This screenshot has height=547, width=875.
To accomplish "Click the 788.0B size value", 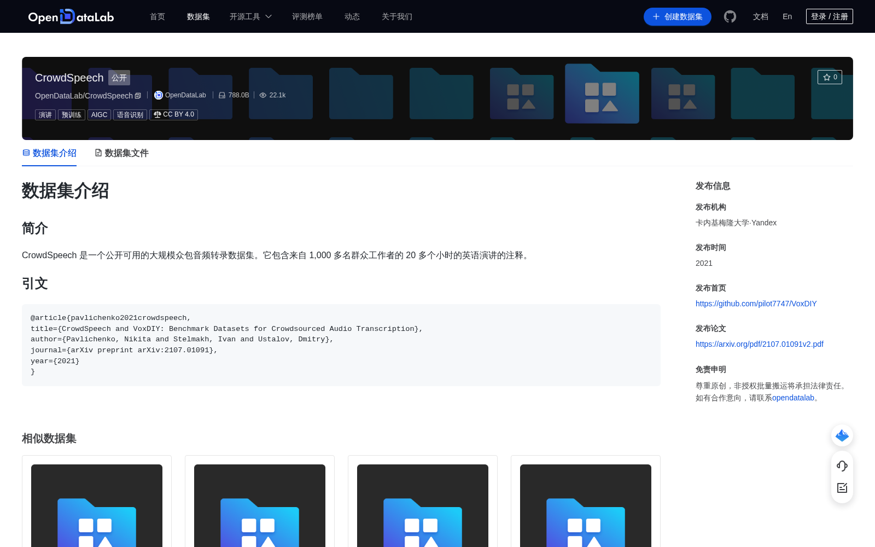I will pyautogui.click(x=238, y=95).
